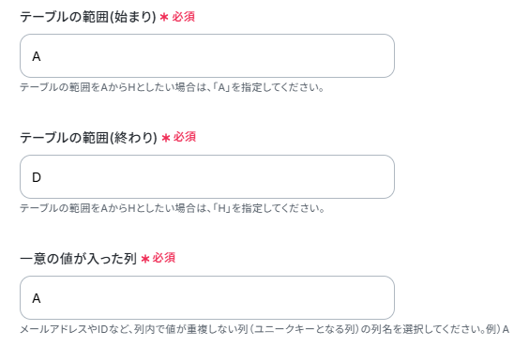Focus the テーブルの範囲(終わり) input field
Image resolution: width=529 pixels, height=346 pixels.
click(x=207, y=176)
